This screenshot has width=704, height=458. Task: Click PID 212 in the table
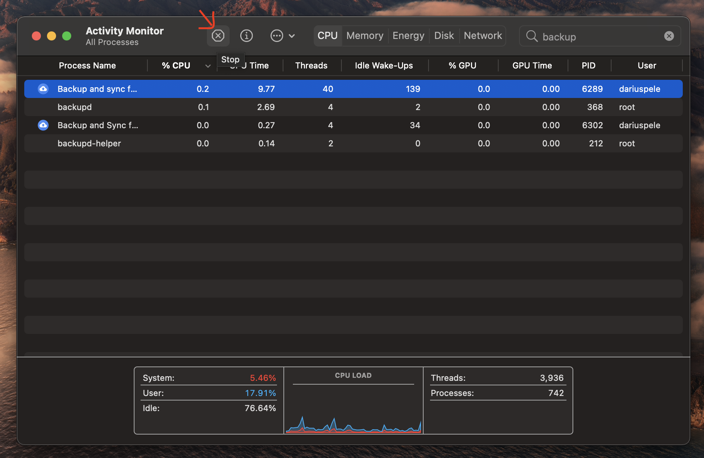[x=596, y=143]
